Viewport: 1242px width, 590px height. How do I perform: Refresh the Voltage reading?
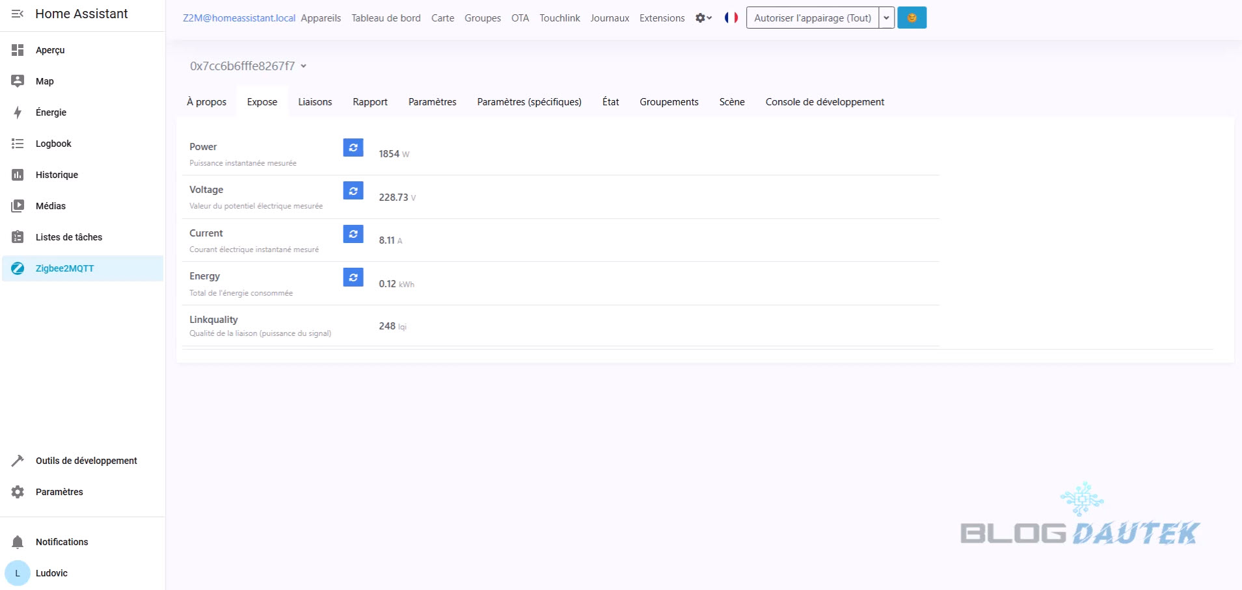tap(353, 191)
